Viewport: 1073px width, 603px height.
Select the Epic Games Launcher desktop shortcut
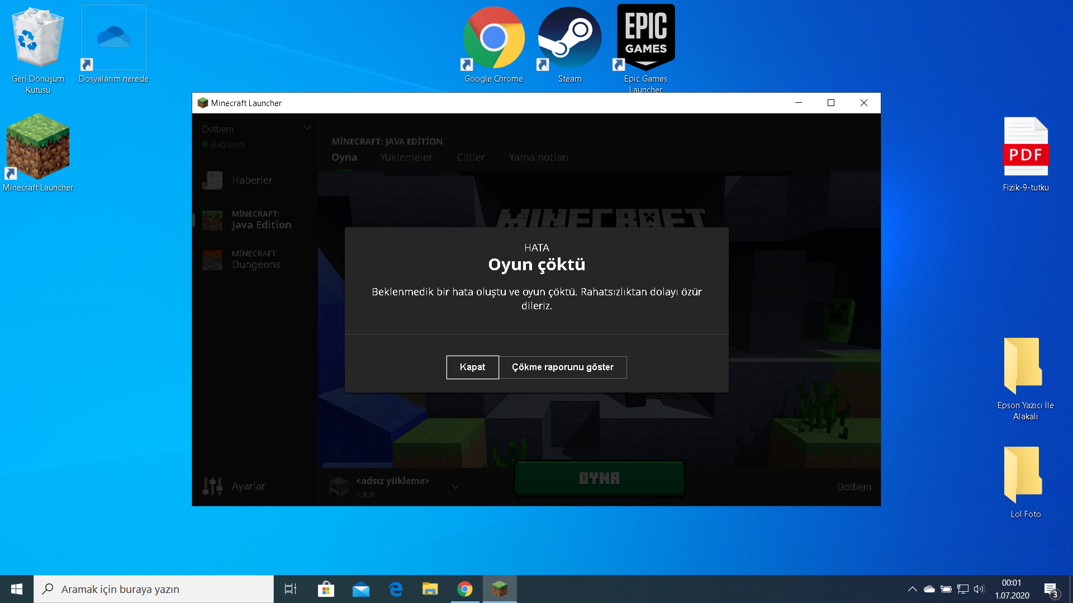click(x=645, y=49)
